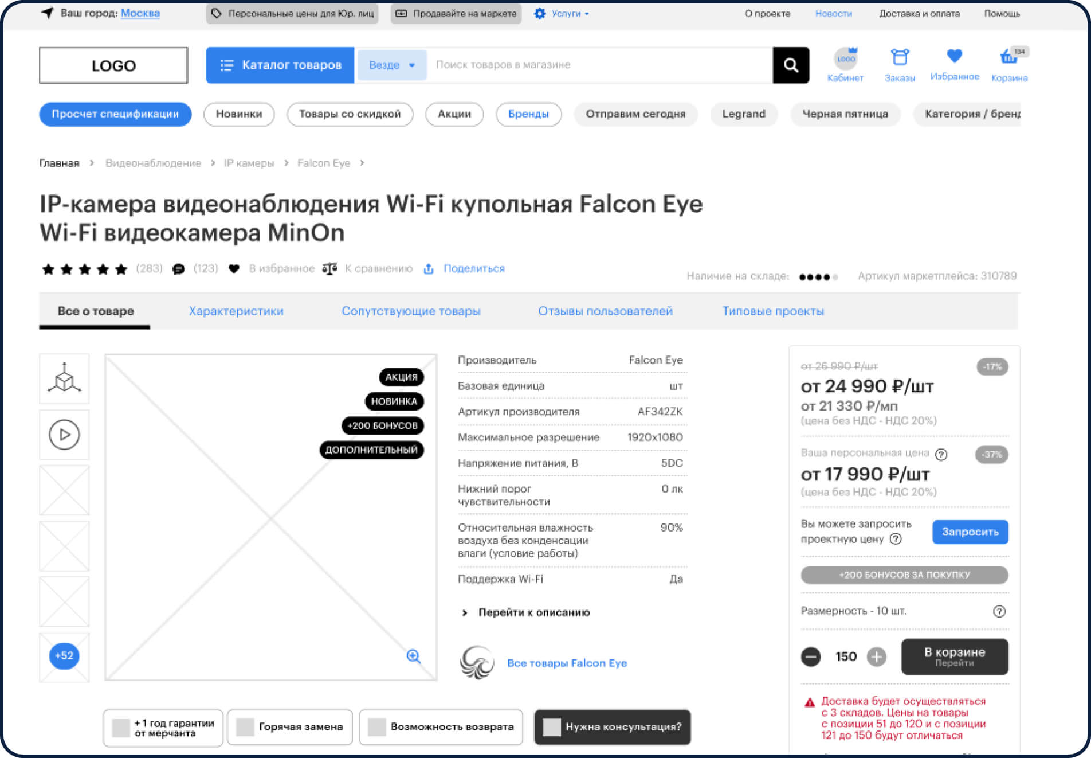1091x758 pixels.
Task: Click the black search magnifier button
Action: [790, 65]
